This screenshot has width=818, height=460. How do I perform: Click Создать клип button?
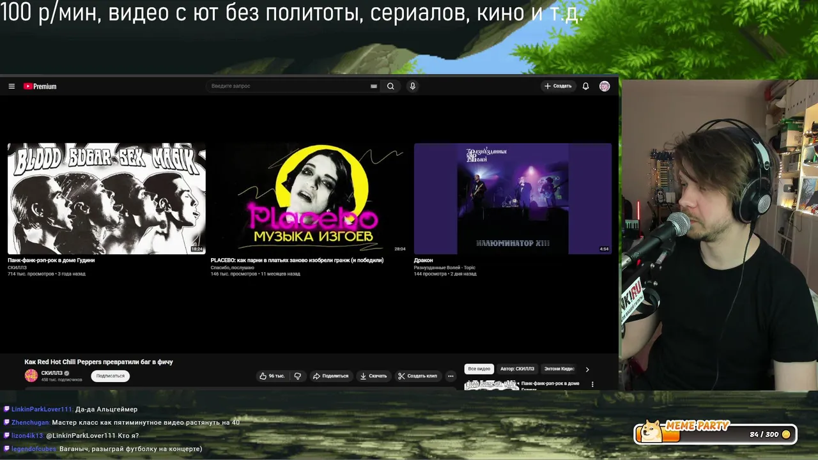(x=417, y=376)
